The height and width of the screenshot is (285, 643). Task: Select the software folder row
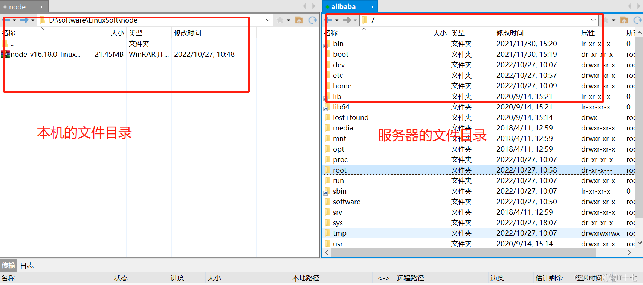tap(478, 202)
